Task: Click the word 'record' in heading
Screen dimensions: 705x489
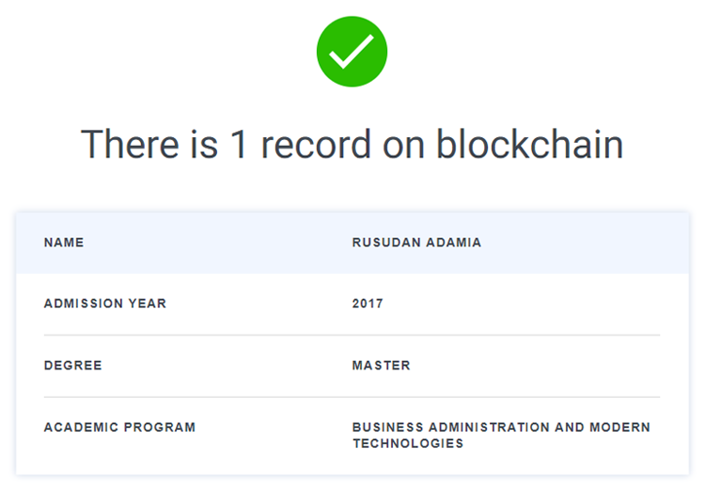Action: [316, 145]
